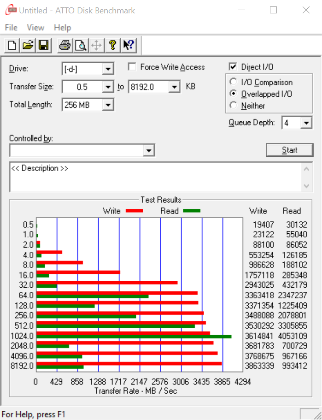This screenshot has width=322, height=420.
Task: Click the 'For Help, press F1' status text
Action: (x=34, y=414)
